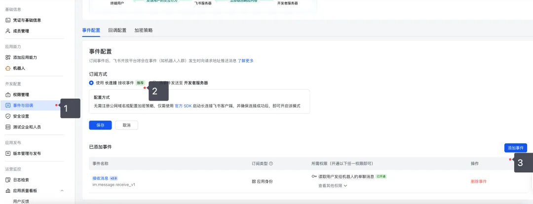Click the 事件与回调 sidebar icon
This screenshot has height=204, width=533.
pos(8,105)
